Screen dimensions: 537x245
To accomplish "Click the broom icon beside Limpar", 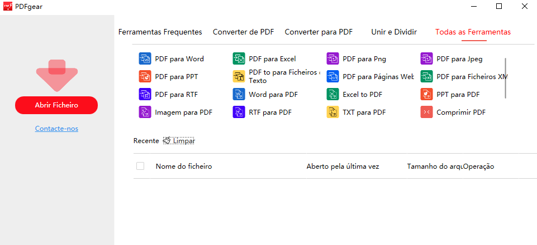I will coord(167,140).
